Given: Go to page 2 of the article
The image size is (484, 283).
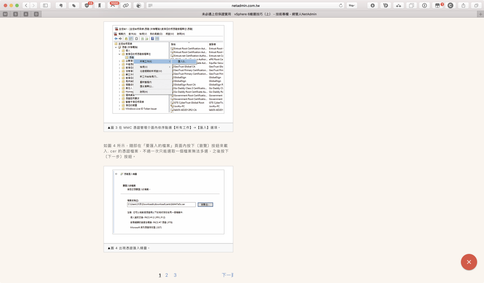Looking at the screenshot, I should tap(167, 275).
